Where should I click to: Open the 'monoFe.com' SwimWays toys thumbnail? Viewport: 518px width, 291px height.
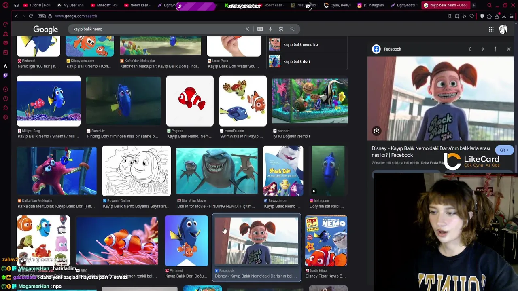click(243, 101)
